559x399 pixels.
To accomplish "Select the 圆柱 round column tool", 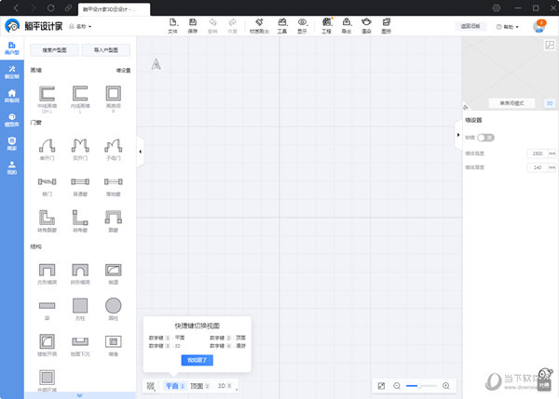I will click(x=113, y=306).
